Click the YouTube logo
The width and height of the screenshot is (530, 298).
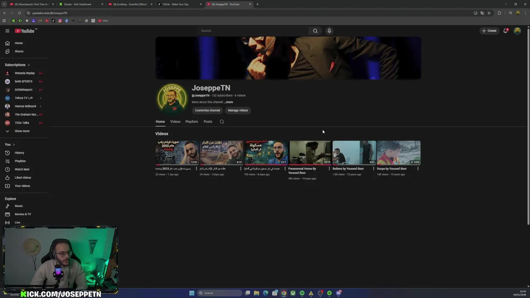(25, 31)
